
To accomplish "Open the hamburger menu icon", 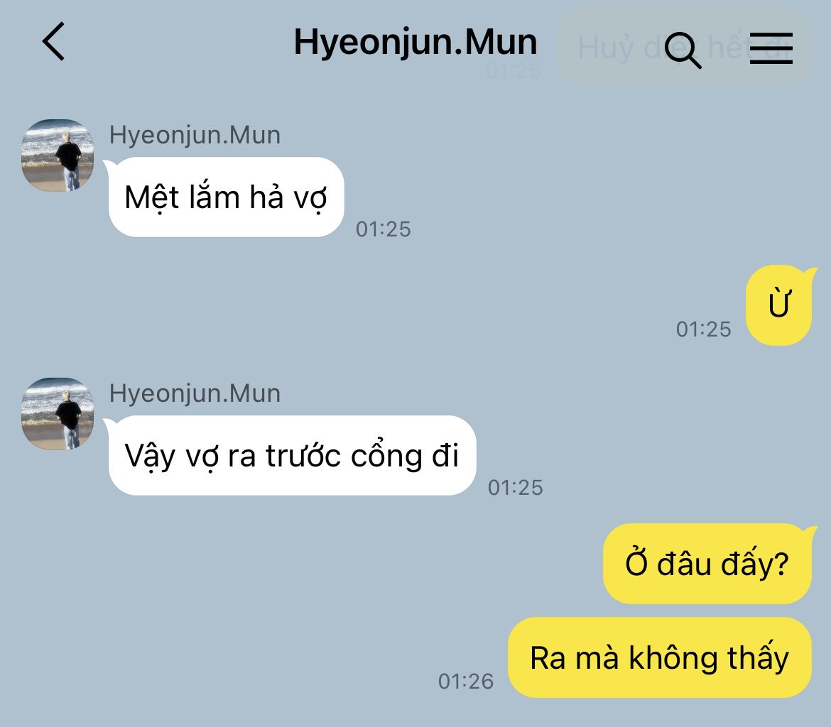I will [x=771, y=48].
